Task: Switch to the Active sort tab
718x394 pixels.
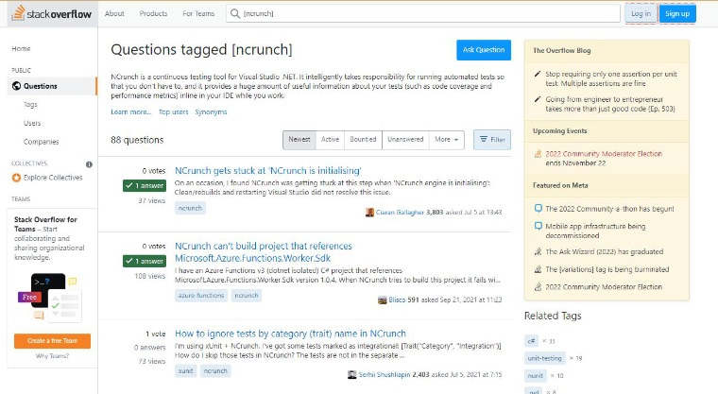Action: 330,140
